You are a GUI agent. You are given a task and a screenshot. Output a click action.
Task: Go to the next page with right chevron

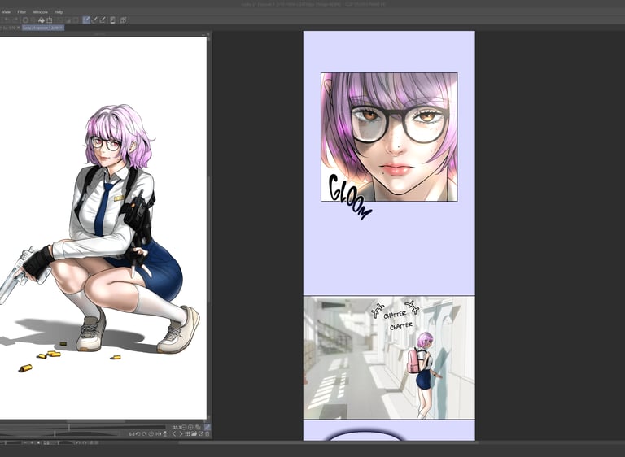pos(181,434)
